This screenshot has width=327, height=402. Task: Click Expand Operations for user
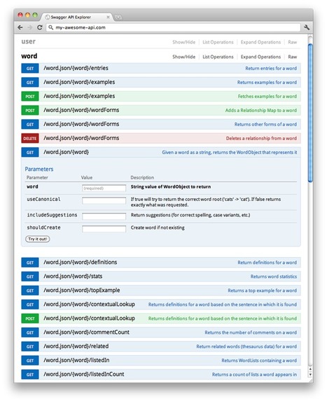tap(260, 42)
